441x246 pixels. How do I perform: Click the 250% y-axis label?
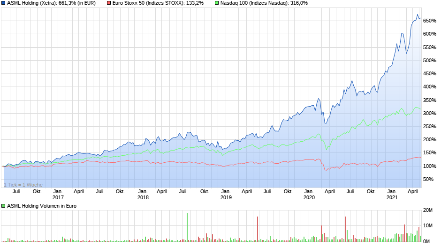429,126
